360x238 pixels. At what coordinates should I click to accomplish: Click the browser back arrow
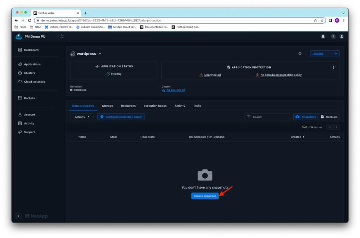[16, 21]
